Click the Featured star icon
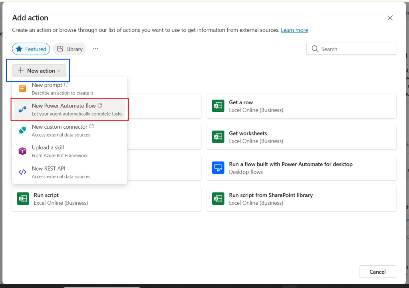Screen dimensions: 409x288 coord(19,49)
